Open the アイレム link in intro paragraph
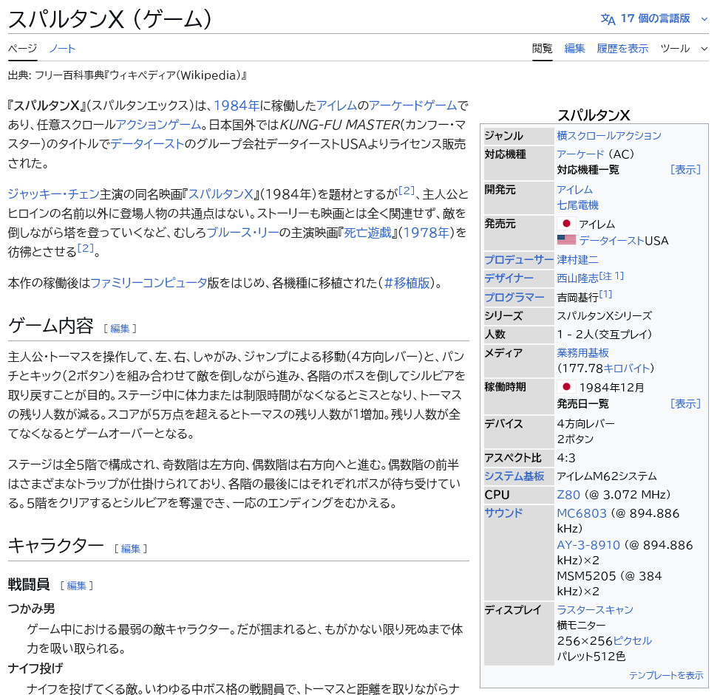717x695 pixels. pos(336,106)
